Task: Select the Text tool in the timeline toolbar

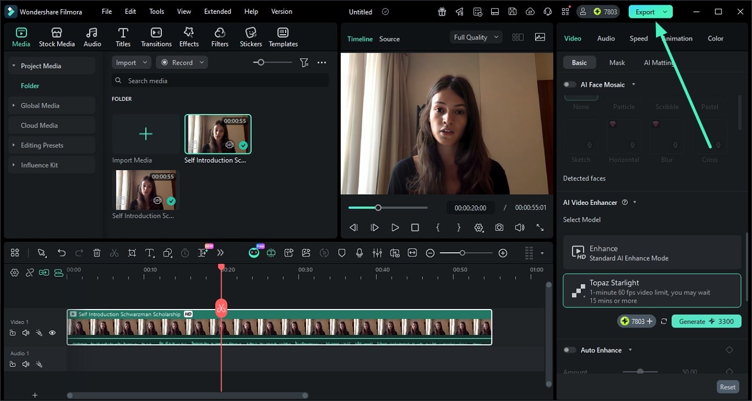Action: click(x=149, y=253)
